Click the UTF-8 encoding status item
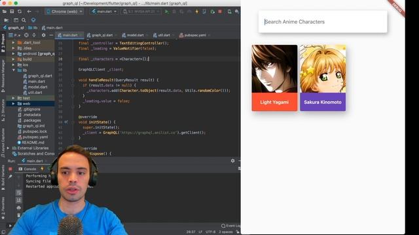The image size is (419, 235). 211,232
